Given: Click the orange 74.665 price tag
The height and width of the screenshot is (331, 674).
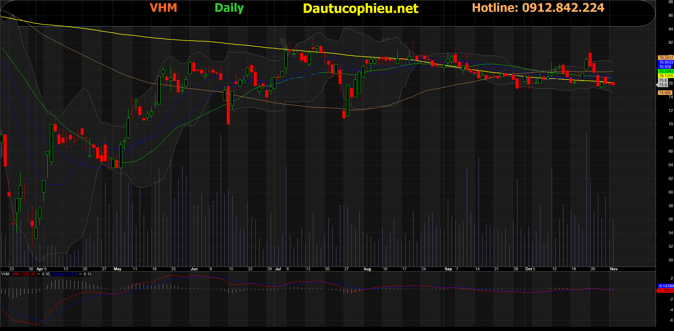Looking at the screenshot, I should click(x=665, y=93).
